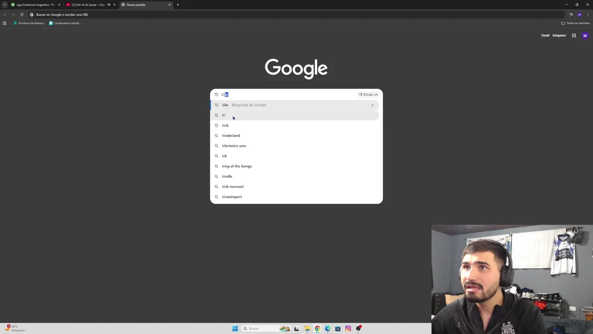The width and height of the screenshot is (593, 334).
Task: Choose the 'kick mernuel' suggestion
Action: [x=295, y=186]
